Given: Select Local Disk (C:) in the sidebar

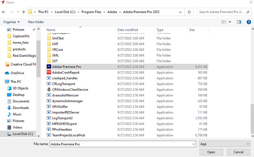Looking at the screenshot, I should tap(23, 134).
